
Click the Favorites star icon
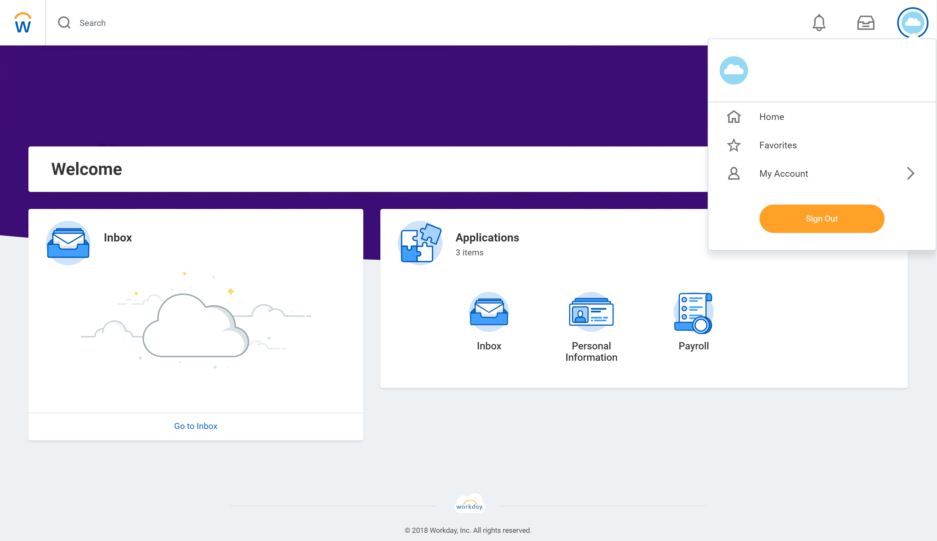click(734, 145)
